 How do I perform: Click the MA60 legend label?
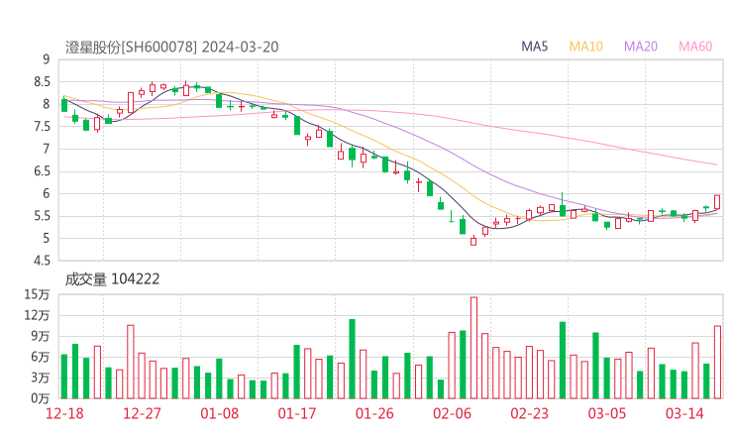click(695, 47)
